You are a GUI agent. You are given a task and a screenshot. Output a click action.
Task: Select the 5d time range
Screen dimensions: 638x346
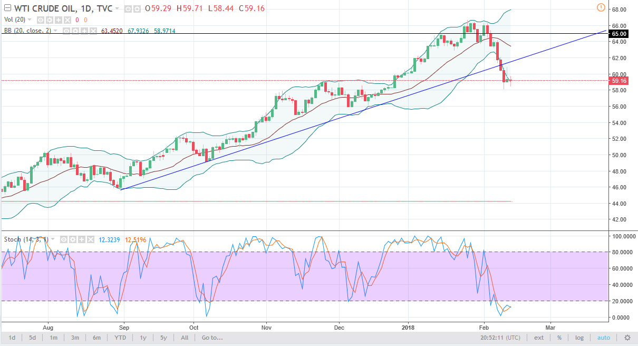pos(32,338)
